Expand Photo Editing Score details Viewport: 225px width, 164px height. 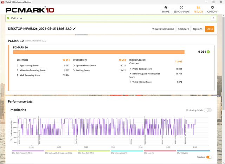coord(130,69)
